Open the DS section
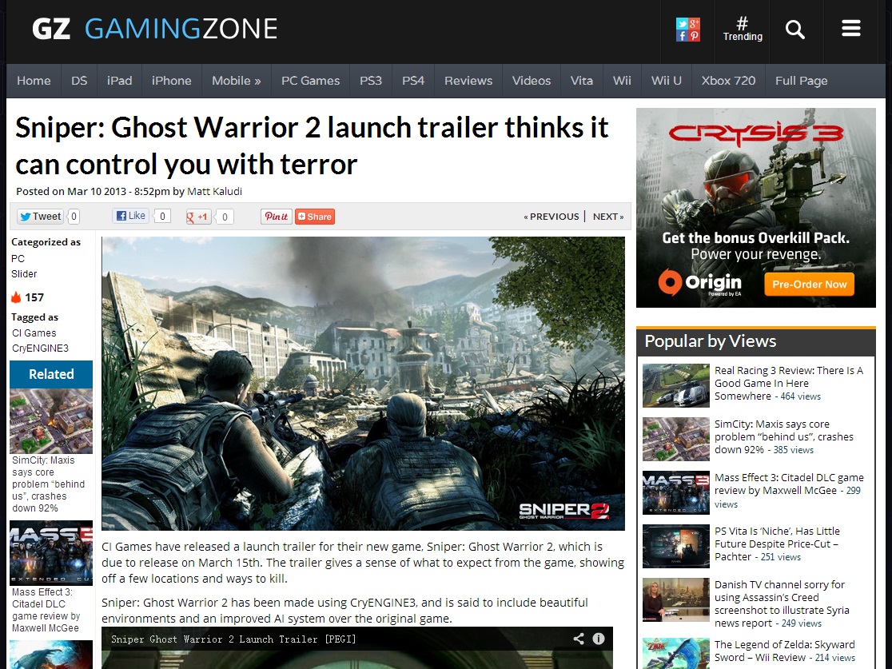The image size is (892, 669). click(79, 81)
